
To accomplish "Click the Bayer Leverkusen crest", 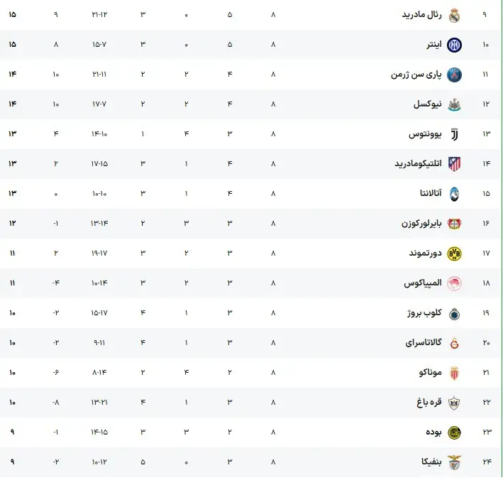I will pos(455,224).
